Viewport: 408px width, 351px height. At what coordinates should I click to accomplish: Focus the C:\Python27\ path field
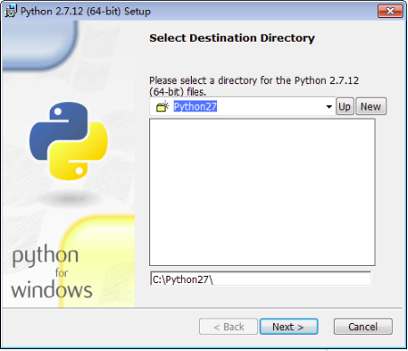tap(261, 280)
